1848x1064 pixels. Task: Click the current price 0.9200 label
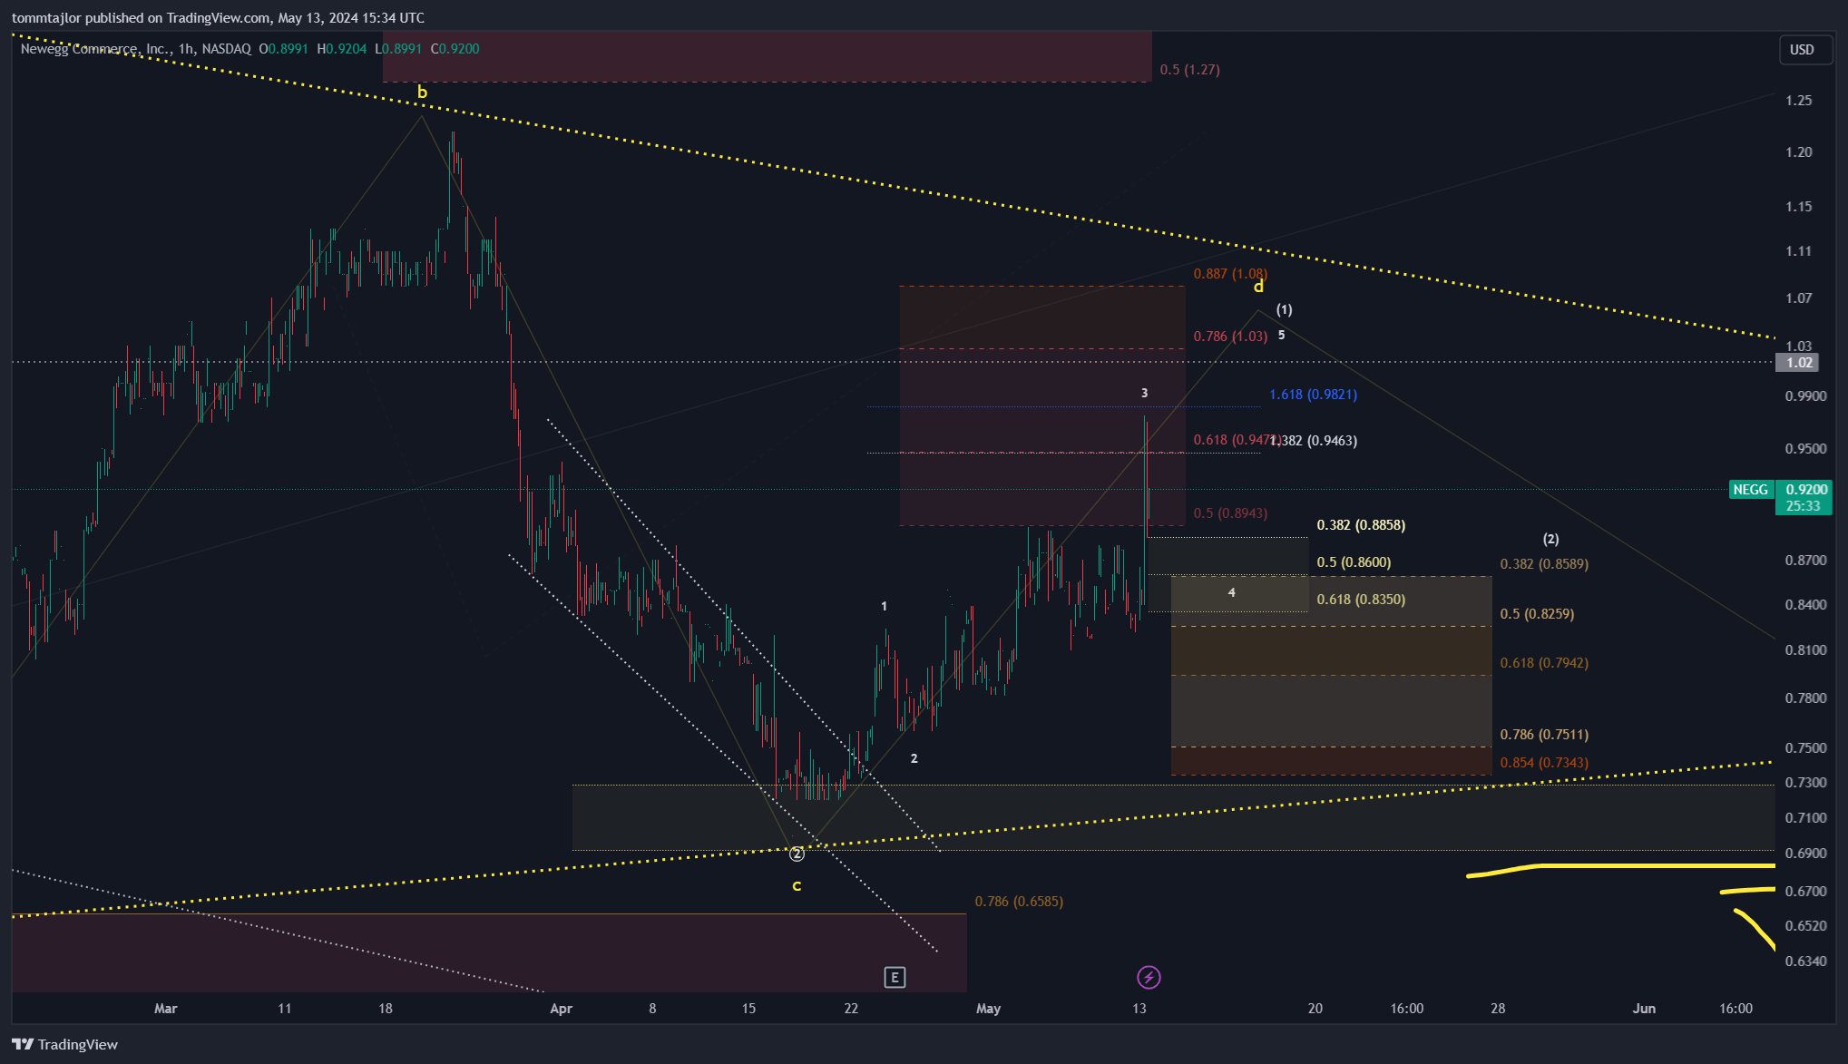[x=1804, y=490]
